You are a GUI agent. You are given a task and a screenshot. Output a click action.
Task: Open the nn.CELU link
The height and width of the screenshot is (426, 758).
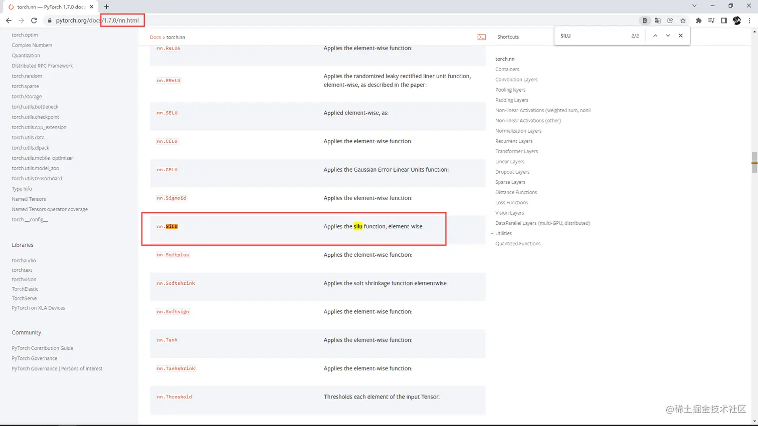click(167, 141)
